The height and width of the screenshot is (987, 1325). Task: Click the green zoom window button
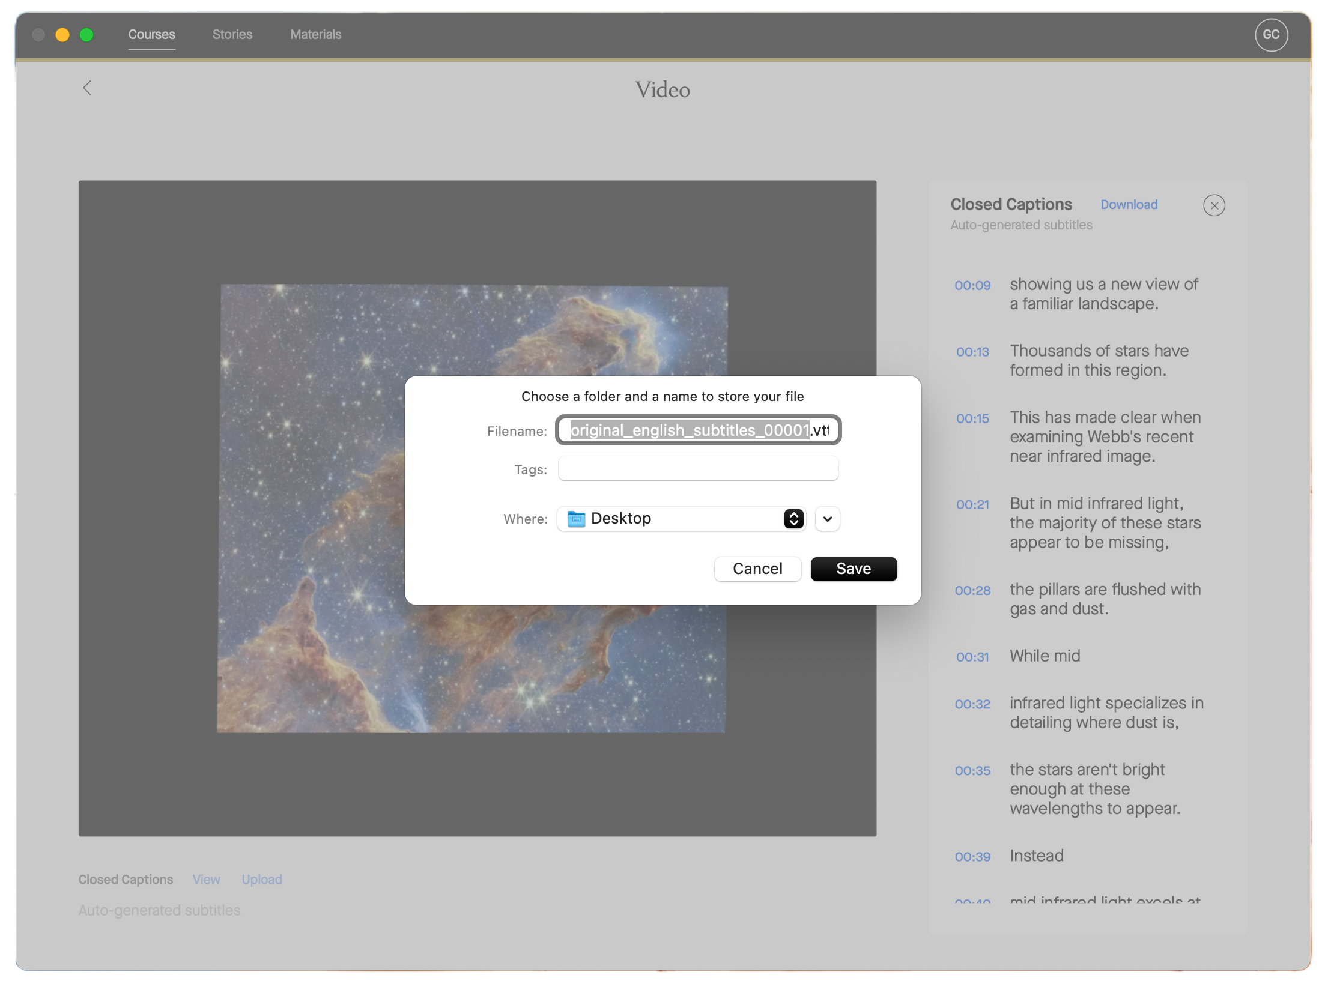(87, 34)
